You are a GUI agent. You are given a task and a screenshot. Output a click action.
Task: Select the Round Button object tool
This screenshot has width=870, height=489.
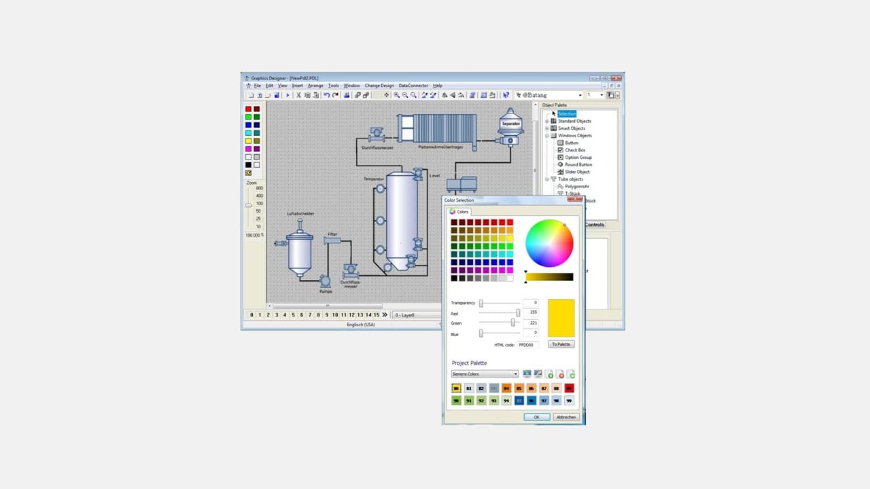[578, 164]
